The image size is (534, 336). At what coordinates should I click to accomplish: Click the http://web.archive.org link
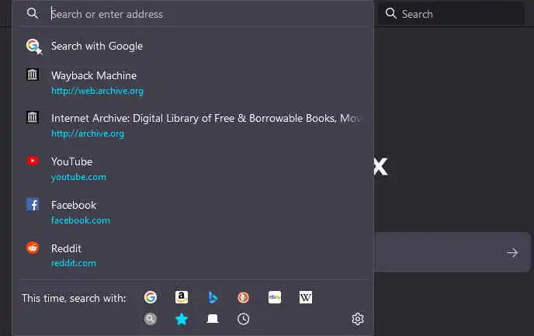click(x=97, y=91)
